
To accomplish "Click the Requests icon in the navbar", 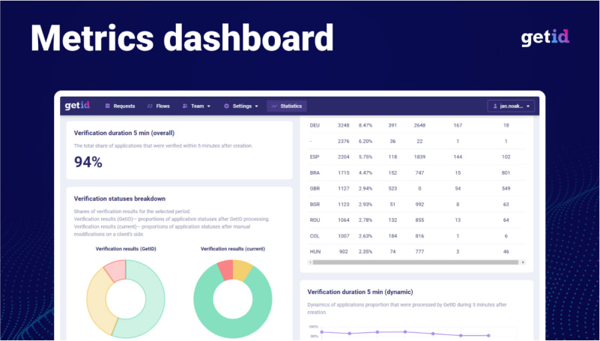I will [x=108, y=106].
